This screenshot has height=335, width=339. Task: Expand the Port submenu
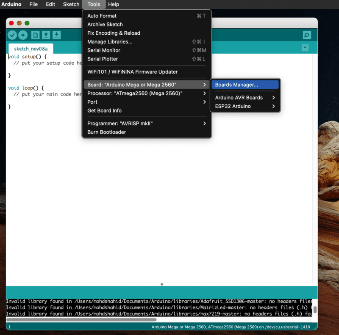click(x=147, y=102)
